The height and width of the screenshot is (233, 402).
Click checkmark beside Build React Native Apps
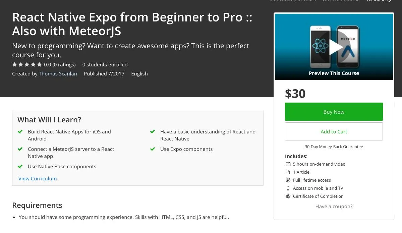point(20,132)
